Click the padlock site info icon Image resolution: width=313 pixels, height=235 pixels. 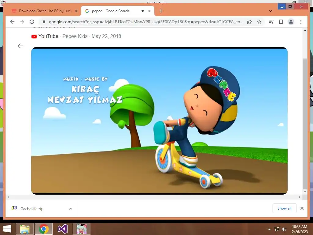(44, 22)
